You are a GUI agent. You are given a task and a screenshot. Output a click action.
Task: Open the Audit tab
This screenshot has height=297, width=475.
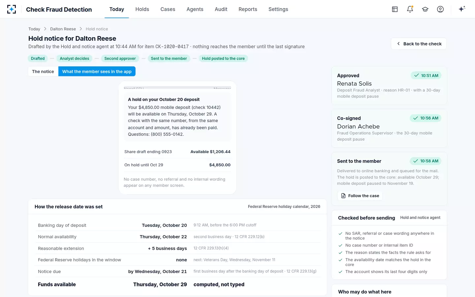click(221, 9)
